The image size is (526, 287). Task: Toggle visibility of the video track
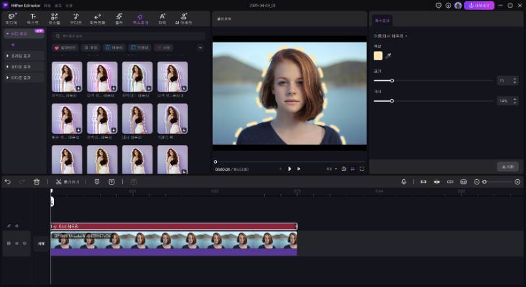(x=16, y=243)
